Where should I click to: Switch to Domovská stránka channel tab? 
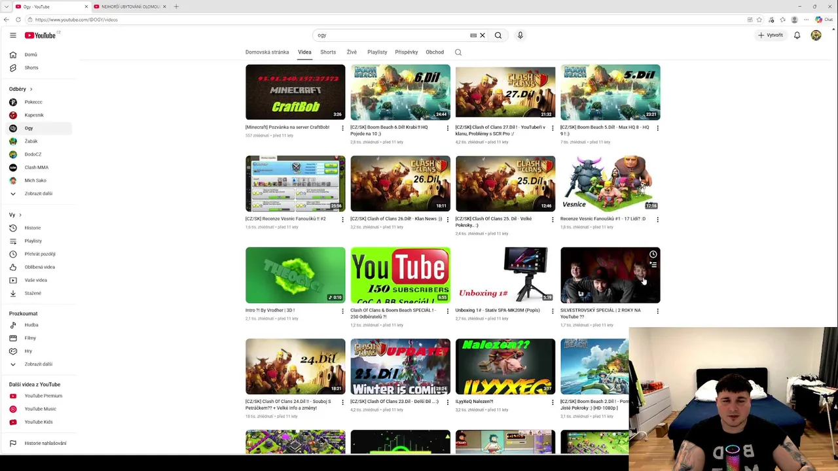[x=267, y=52]
